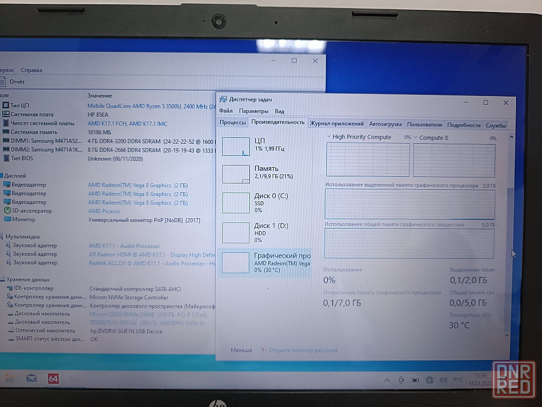Click the network globe tray icon

click(429, 380)
